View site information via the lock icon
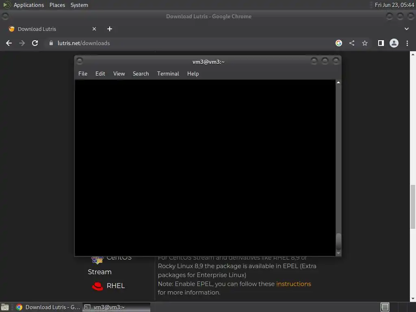416x312 pixels. (51, 43)
